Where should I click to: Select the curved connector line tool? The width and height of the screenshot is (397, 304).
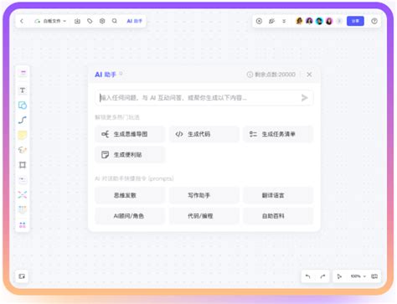23,120
